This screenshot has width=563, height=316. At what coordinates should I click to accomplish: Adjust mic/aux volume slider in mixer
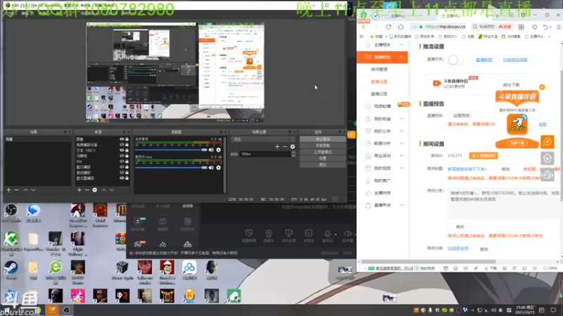tap(171, 167)
